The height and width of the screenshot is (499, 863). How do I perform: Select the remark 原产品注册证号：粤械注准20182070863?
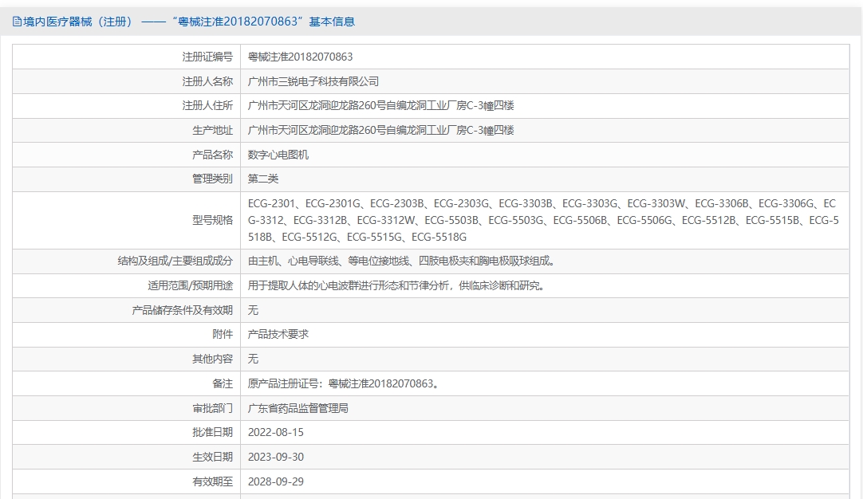tap(345, 383)
